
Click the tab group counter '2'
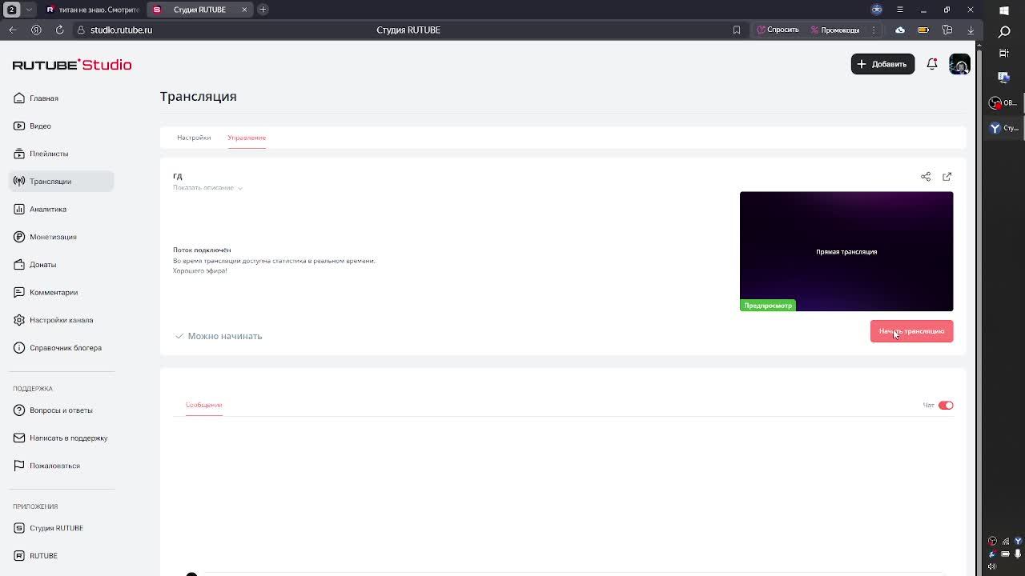[12, 10]
